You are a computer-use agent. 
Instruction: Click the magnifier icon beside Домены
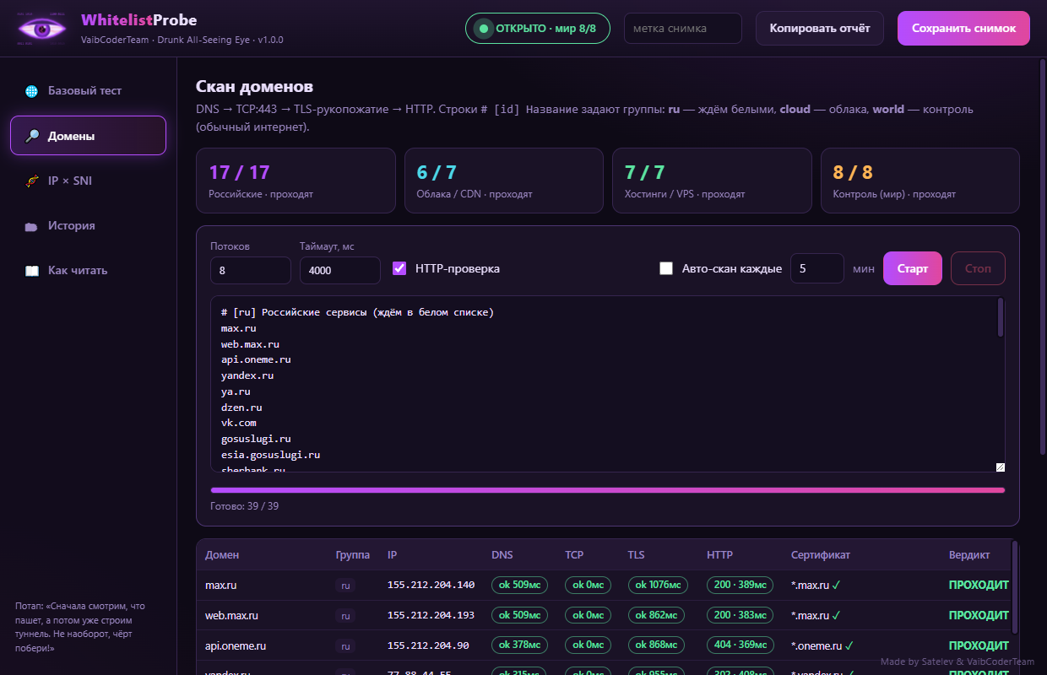(x=31, y=136)
